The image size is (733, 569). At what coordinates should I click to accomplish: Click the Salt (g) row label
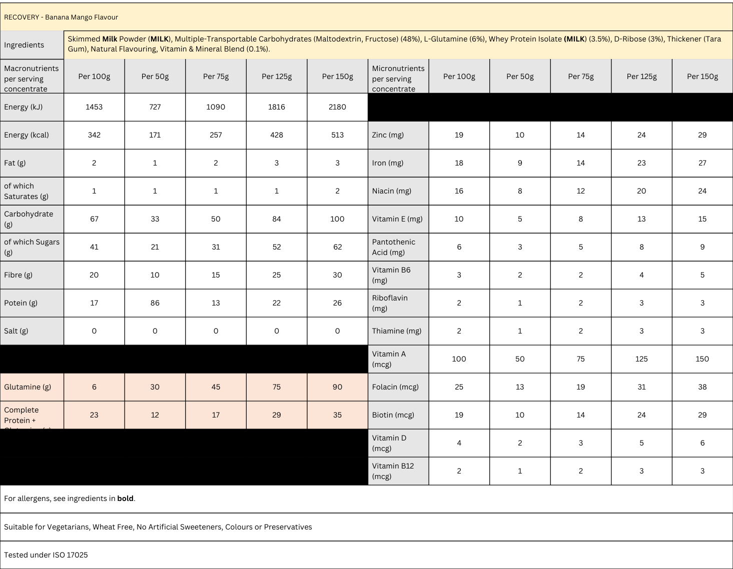point(16,331)
